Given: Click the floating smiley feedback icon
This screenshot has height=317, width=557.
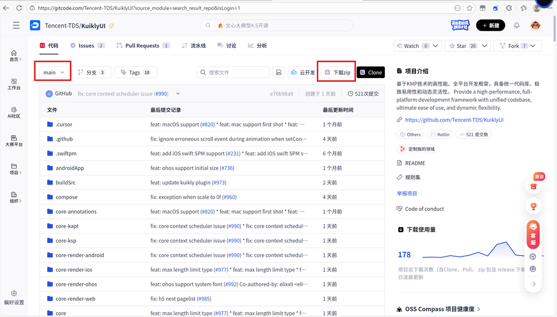Looking at the screenshot, I should click(x=533, y=269).
